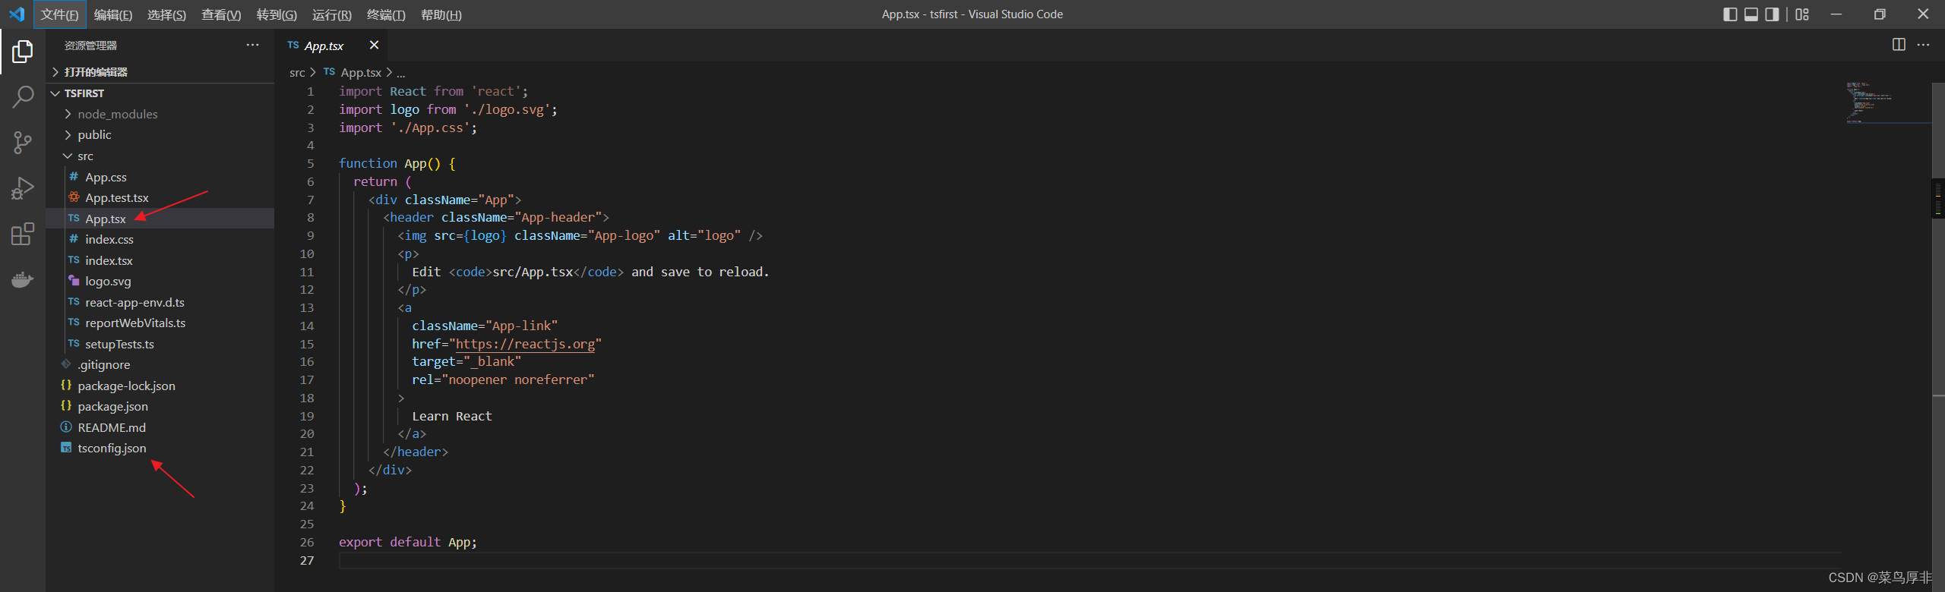Toggle the secondary side bar visibility

(1772, 14)
